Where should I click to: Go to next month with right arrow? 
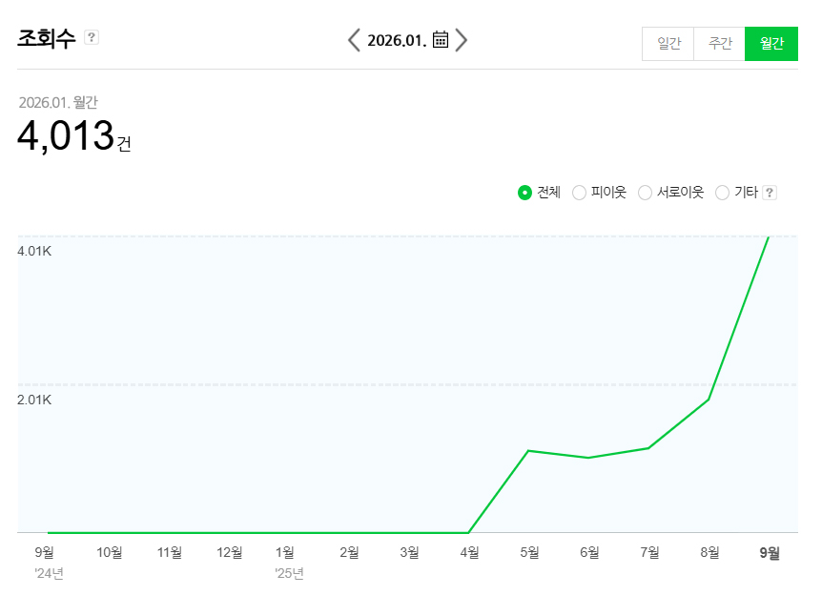[x=462, y=40]
